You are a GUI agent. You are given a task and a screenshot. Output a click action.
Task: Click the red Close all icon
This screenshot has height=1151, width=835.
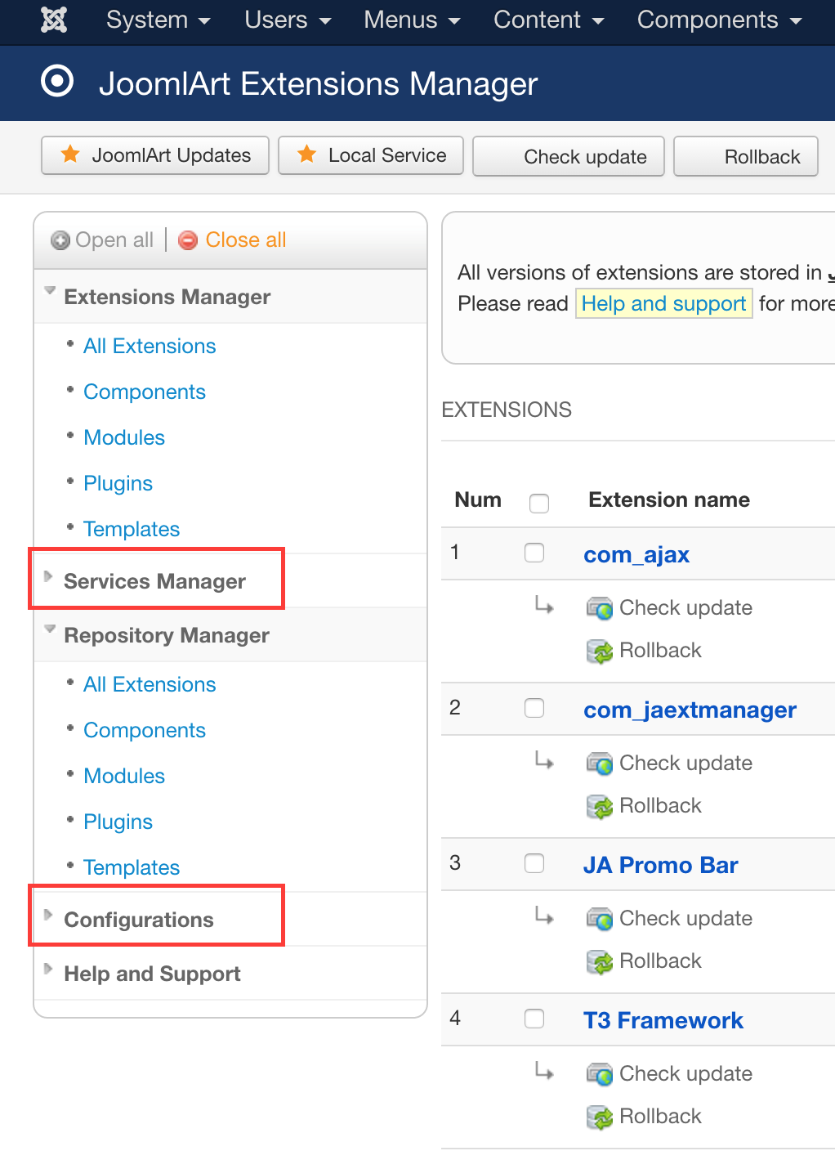188,240
